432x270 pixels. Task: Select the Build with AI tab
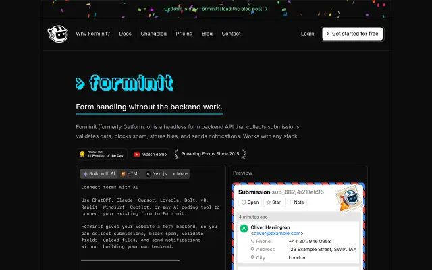point(99,174)
